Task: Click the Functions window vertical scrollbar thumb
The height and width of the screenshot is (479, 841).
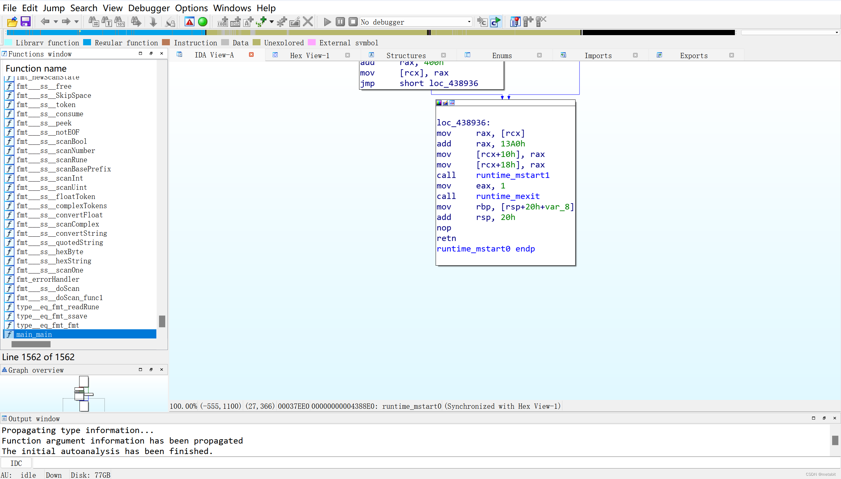Action: coord(162,321)
